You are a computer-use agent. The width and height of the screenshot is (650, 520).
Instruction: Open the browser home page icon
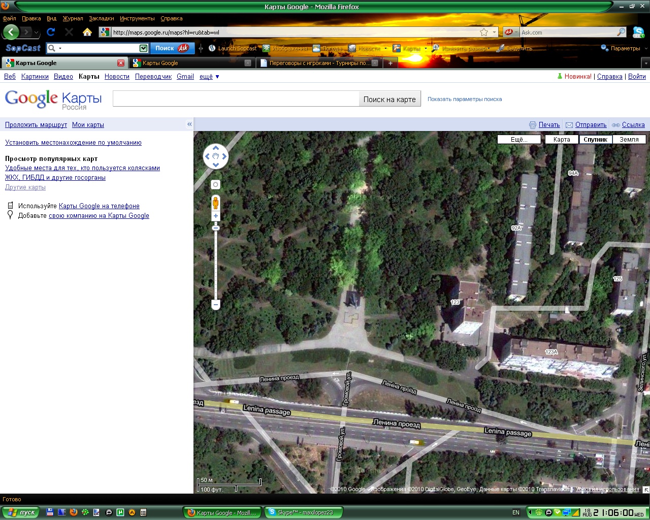87,32
